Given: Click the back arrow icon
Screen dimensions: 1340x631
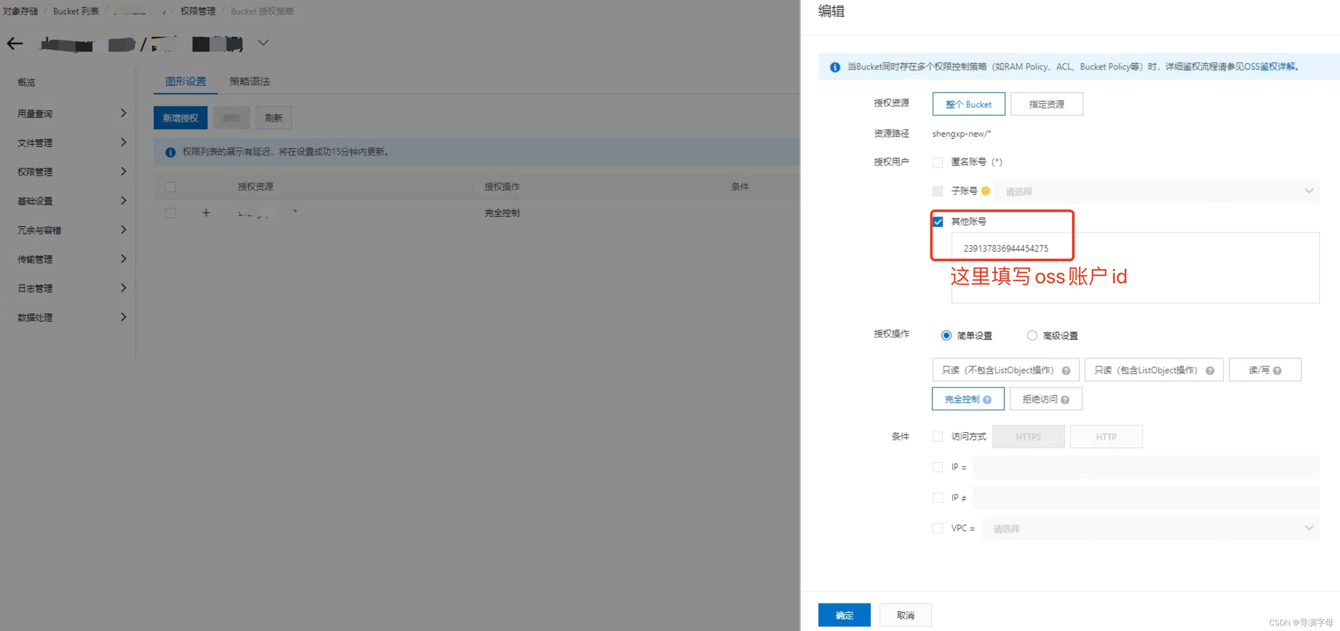Looking at the screenshot, I should [x=14, y=44].
